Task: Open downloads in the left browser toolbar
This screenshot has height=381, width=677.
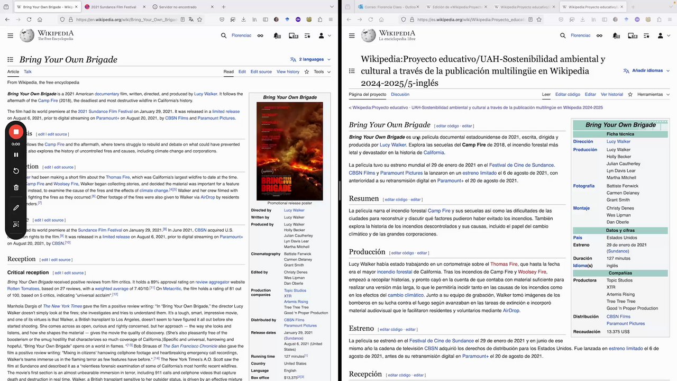Action: (243, 20)
